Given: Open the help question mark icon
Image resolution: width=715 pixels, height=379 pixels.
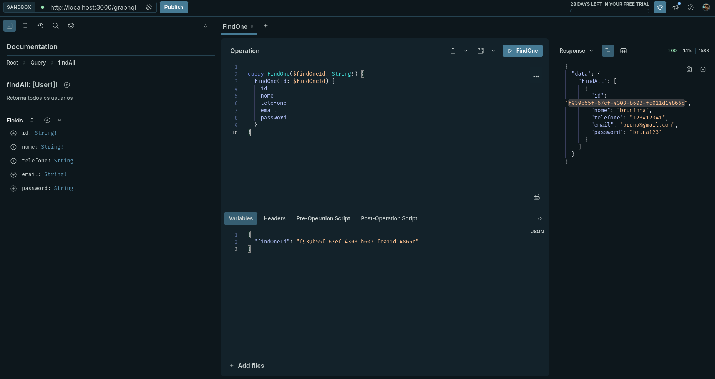Looking at the screenshot, I should (x=691, y=7).
